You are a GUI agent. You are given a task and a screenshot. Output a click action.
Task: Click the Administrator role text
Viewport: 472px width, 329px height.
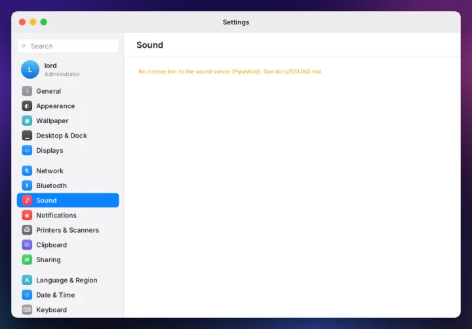pos(62,74)
